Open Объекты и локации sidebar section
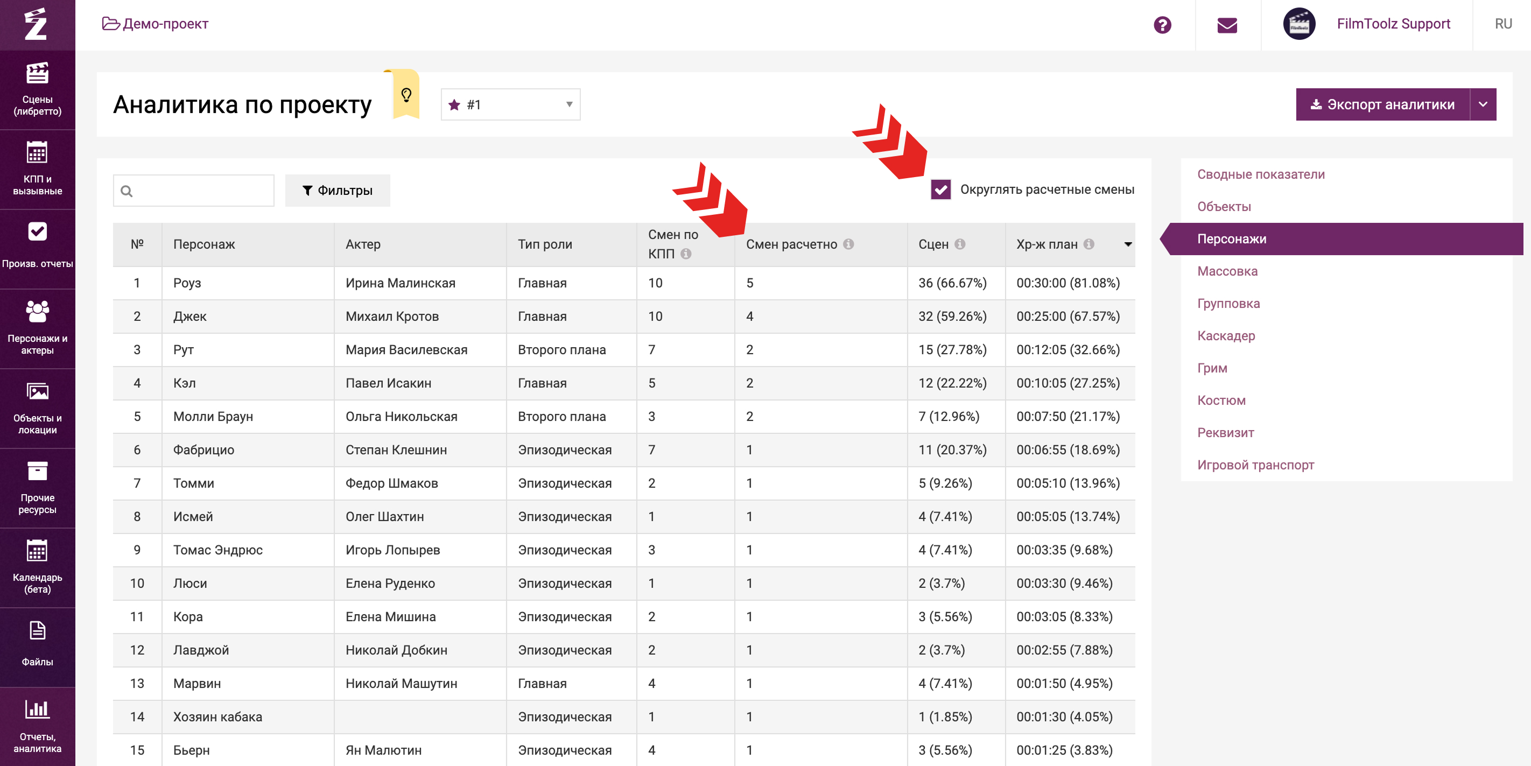 tap(38, 408)
